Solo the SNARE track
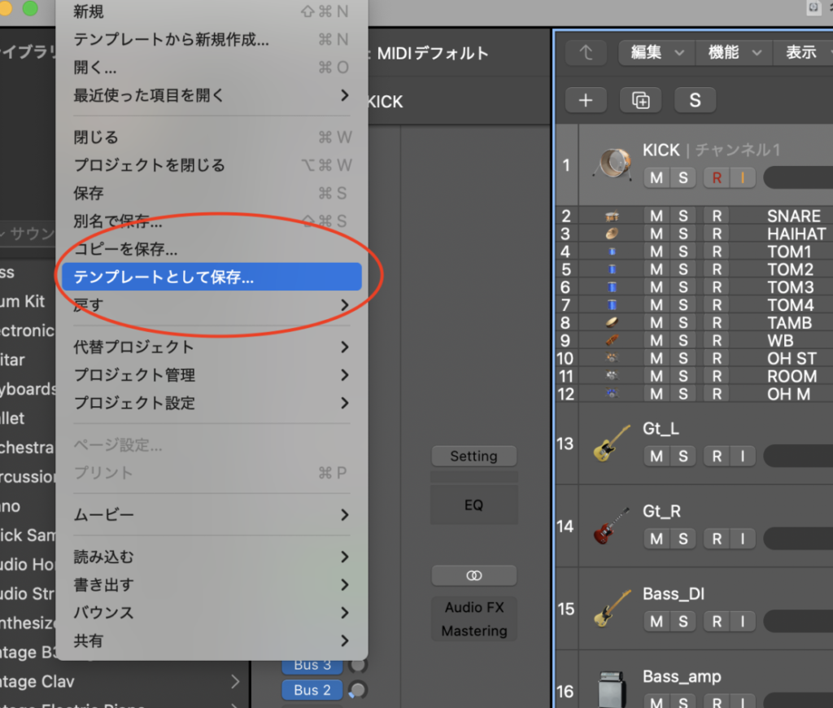 (682, 216)
